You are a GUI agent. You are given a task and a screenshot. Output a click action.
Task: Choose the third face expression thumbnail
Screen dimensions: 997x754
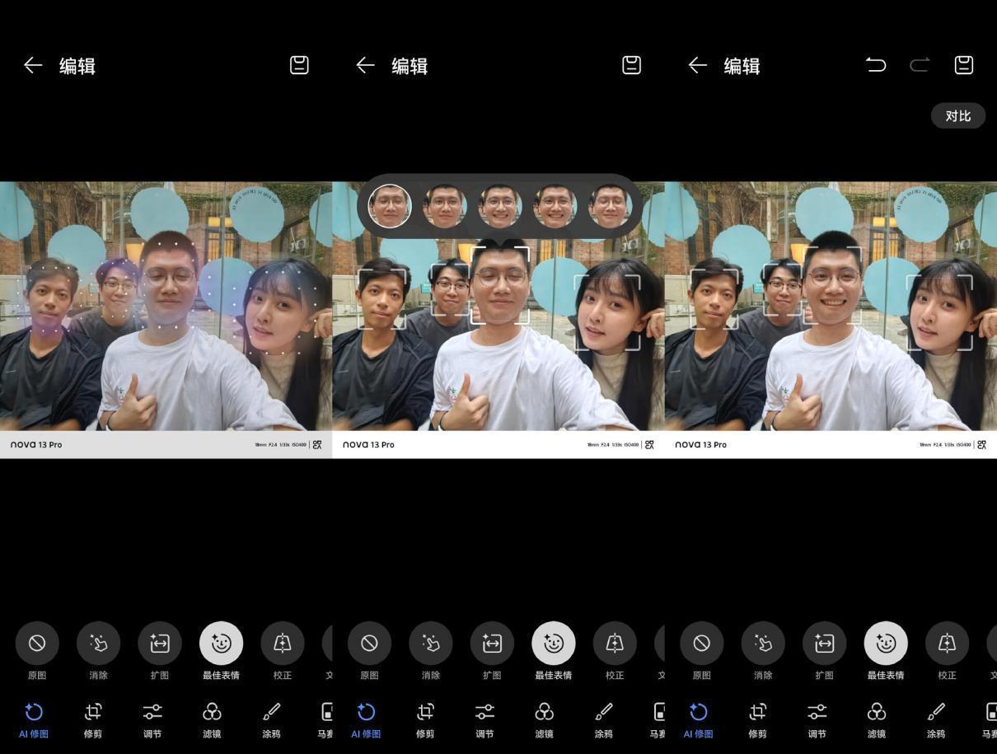(500, 206)
